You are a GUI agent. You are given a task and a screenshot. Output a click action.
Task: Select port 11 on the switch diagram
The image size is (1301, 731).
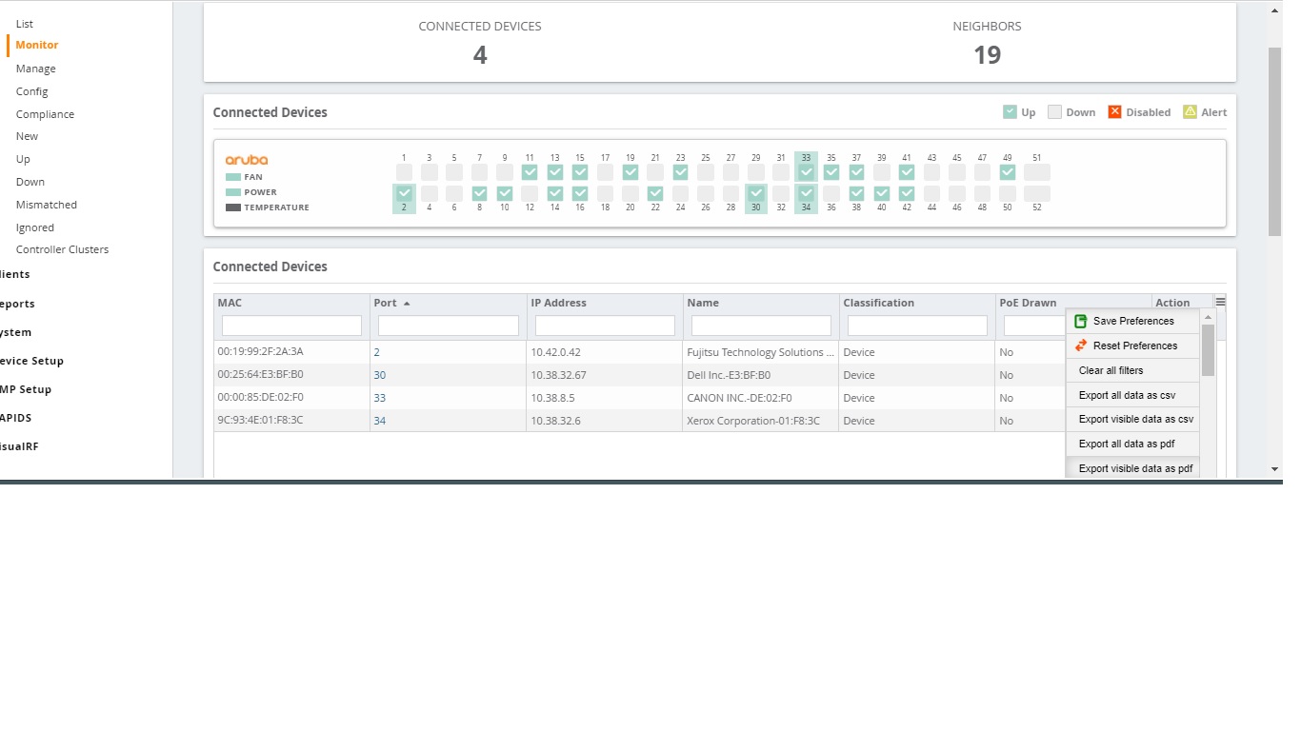(x=530, y=172)
